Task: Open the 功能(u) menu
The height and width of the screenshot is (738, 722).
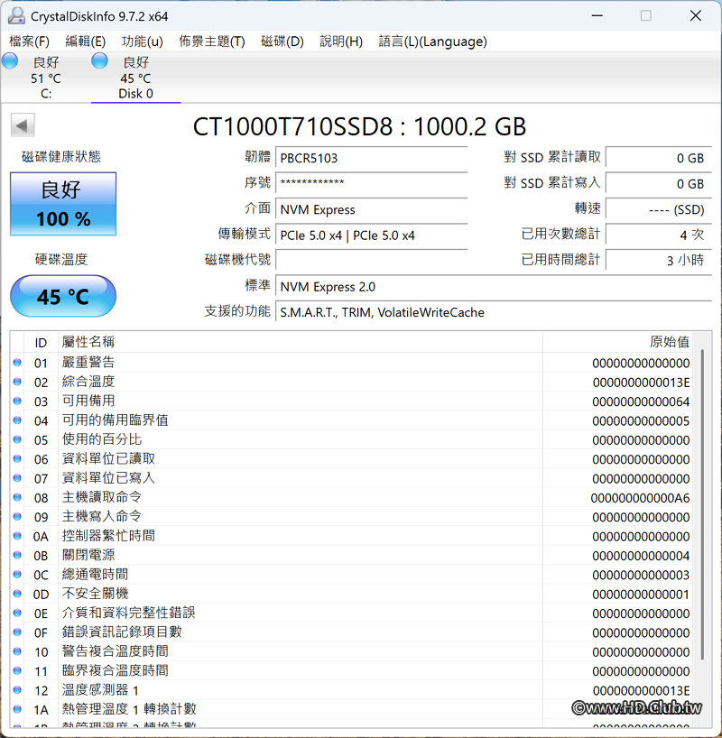Action: (142, 42)
